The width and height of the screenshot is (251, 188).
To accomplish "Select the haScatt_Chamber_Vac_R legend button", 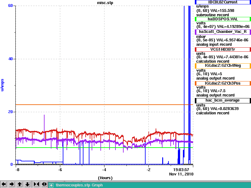I will (223, 32).
